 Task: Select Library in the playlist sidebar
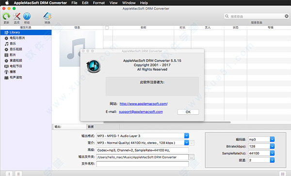pos(26,32)
